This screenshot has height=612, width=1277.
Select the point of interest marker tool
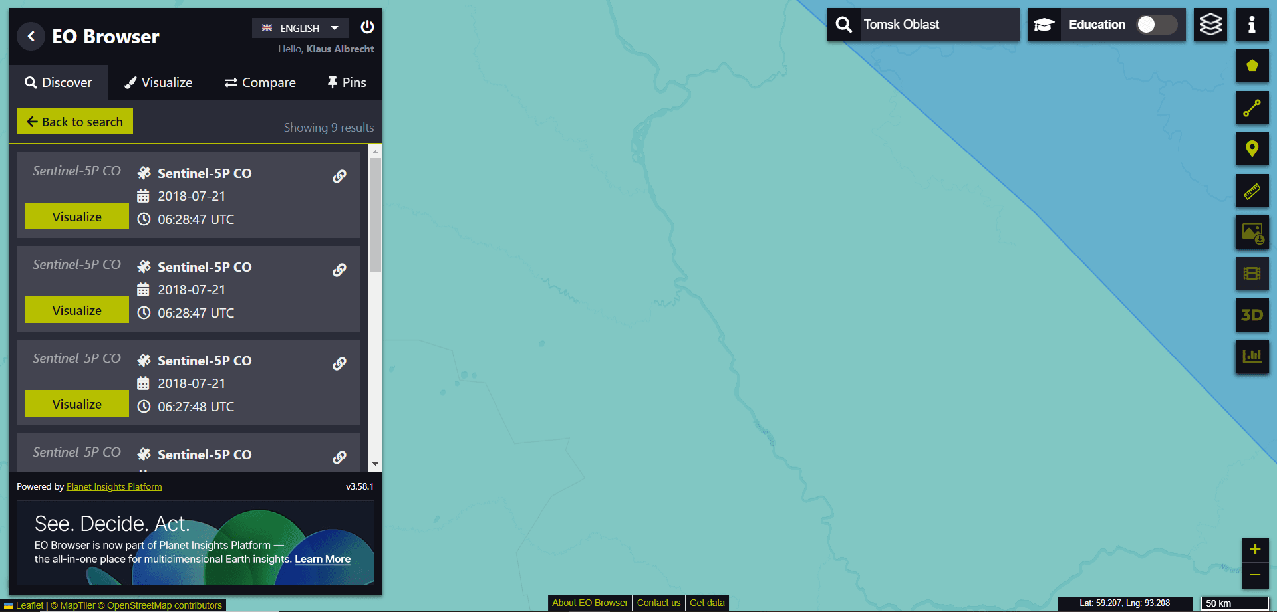(x=1252, y=149)
